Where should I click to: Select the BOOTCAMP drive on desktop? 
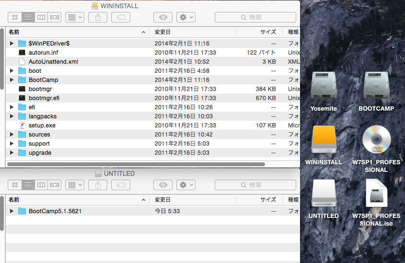click(376, 86)
